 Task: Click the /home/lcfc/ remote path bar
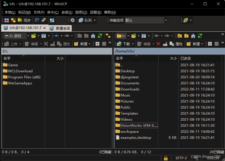(169, 51)
